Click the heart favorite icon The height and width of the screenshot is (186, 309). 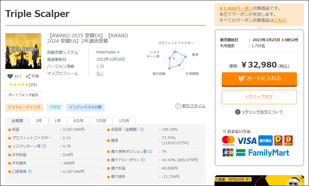(x=10, y=77)
